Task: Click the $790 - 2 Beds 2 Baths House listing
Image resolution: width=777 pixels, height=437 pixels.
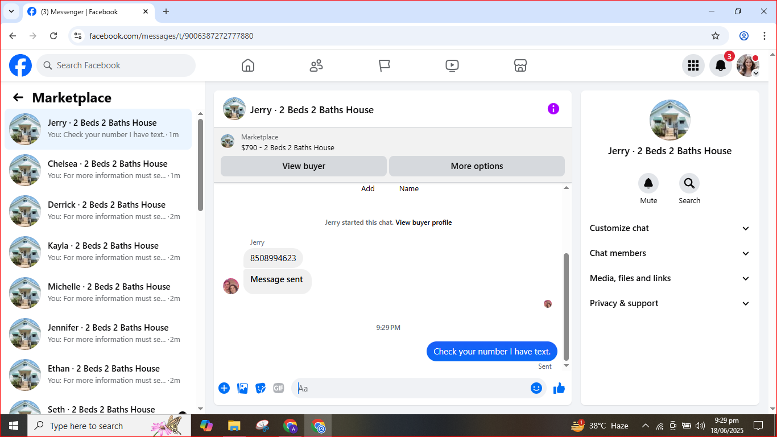Action: 288,148
